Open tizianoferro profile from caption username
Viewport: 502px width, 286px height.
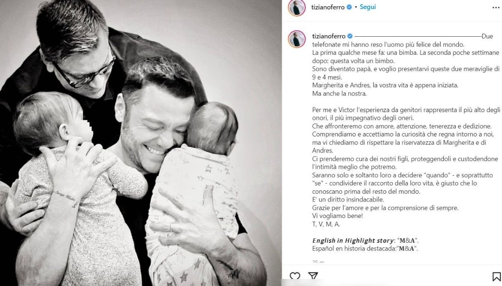[328, 36]
